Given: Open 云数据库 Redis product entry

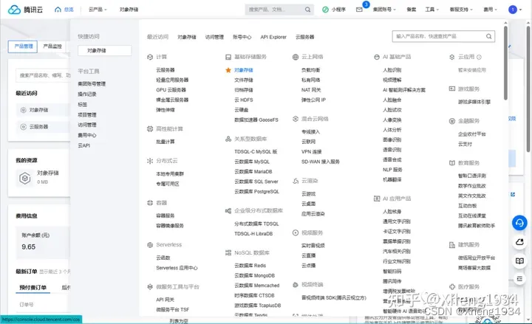Looking at the screenshot, I should click(x=250, y=266).
